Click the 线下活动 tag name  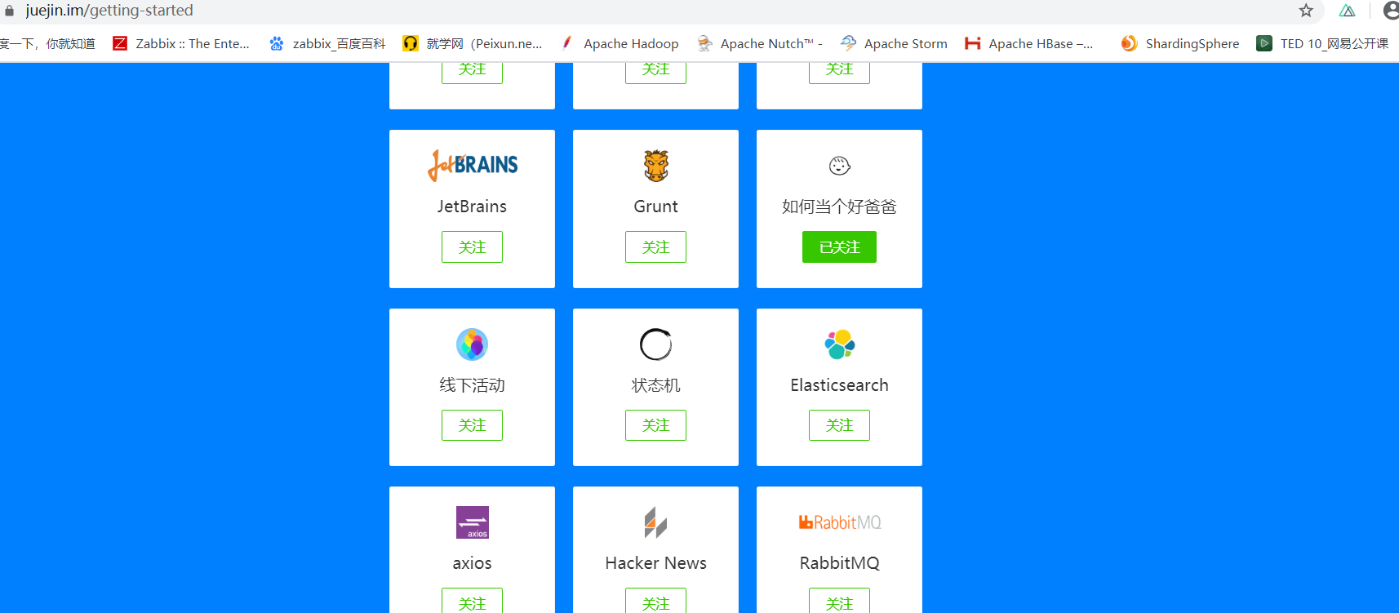tap(472, 385)
